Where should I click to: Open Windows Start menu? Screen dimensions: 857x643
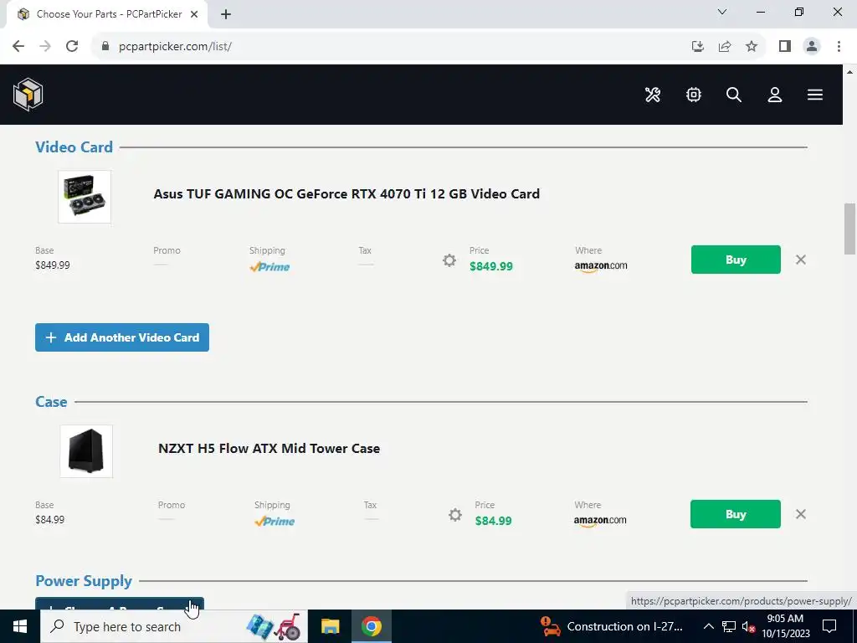click(20, 626)
